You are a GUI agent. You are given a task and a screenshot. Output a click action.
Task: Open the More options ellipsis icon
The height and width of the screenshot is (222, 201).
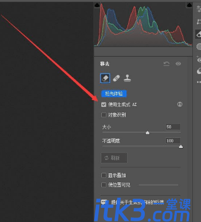(199, 82)
